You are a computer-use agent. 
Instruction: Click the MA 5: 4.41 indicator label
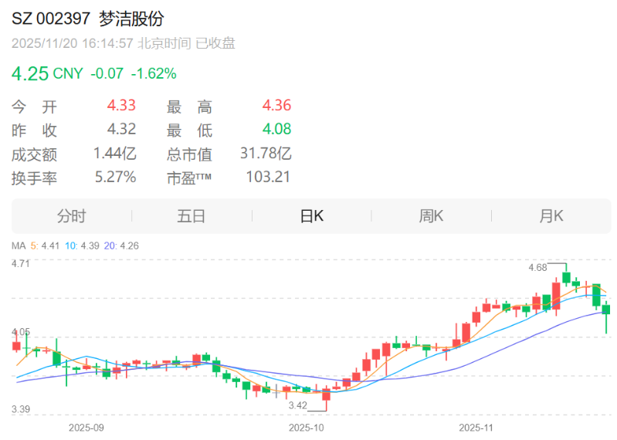pyautogui.click(x=45, y=245)
